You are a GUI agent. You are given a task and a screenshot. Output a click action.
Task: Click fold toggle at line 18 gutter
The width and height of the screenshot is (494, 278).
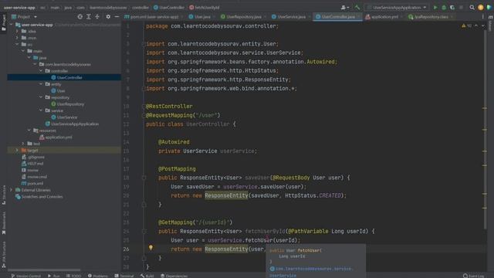144,178
